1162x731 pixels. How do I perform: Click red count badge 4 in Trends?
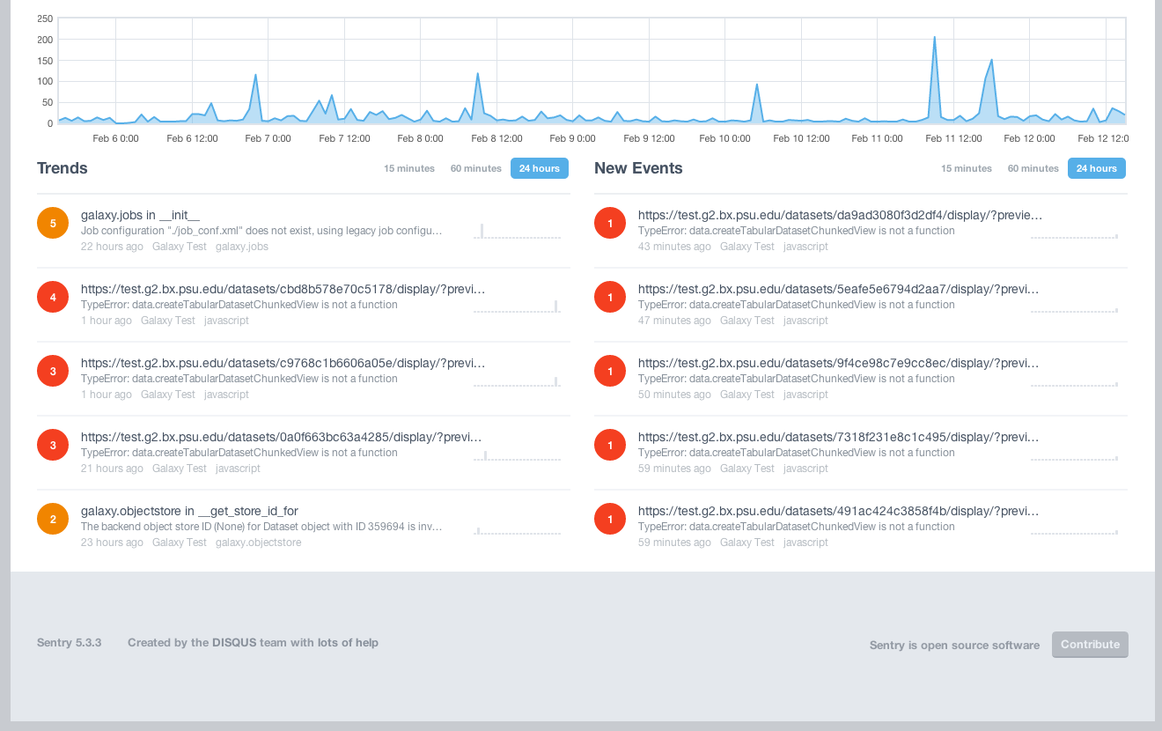coord(53,297)
